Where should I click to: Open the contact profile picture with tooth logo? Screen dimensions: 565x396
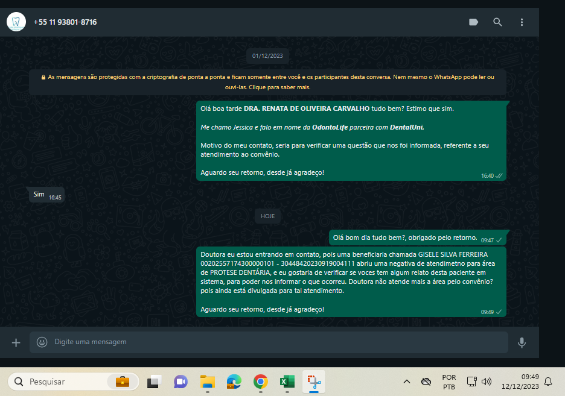coord(16,22)
